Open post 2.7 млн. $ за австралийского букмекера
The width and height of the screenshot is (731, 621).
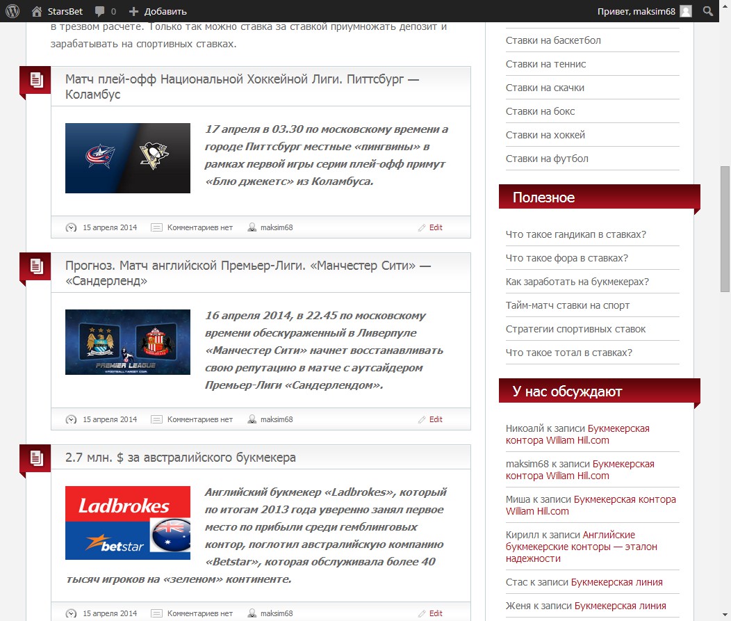click(x=181, y=458)
